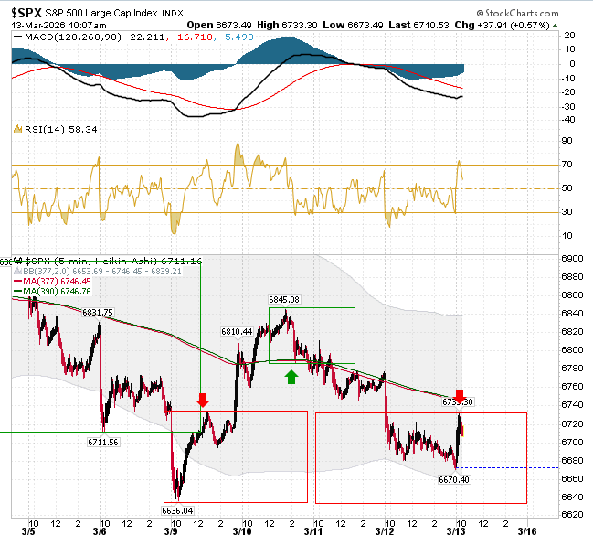Click the green up arrow below 3/10 box
593x535 pixels.
tap(291, 377)
